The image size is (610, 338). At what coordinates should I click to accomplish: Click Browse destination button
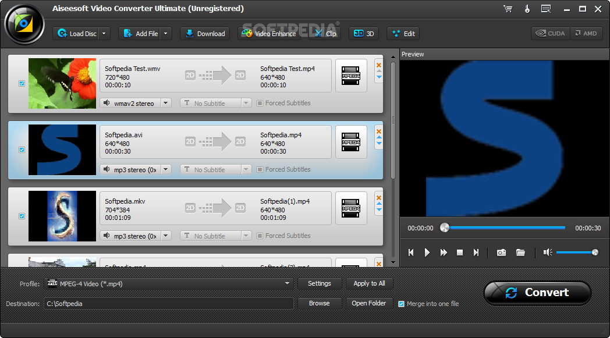(x=320, y=303)
